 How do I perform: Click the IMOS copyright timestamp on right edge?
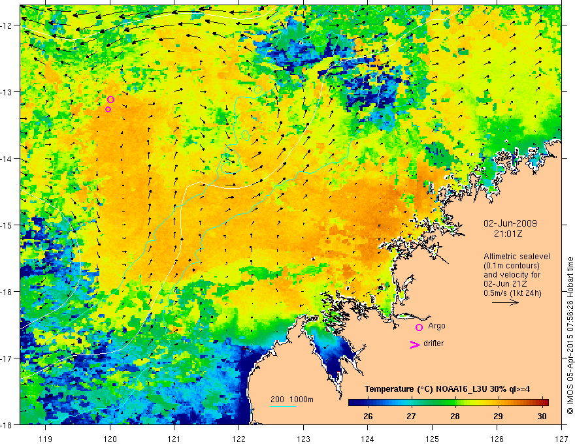tap(570, 335)
